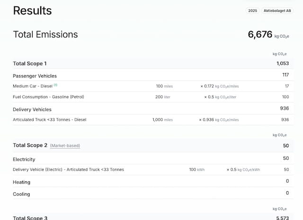303x220 pixels.
Task: Select the Articulated Truck <33 Tonnes - Diesel row
Action: (153, 119)
